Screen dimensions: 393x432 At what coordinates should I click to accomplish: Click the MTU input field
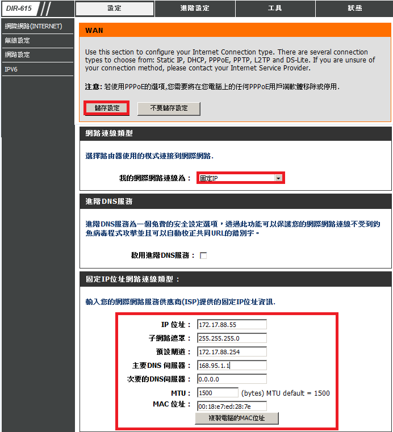[x=218, y=393]
